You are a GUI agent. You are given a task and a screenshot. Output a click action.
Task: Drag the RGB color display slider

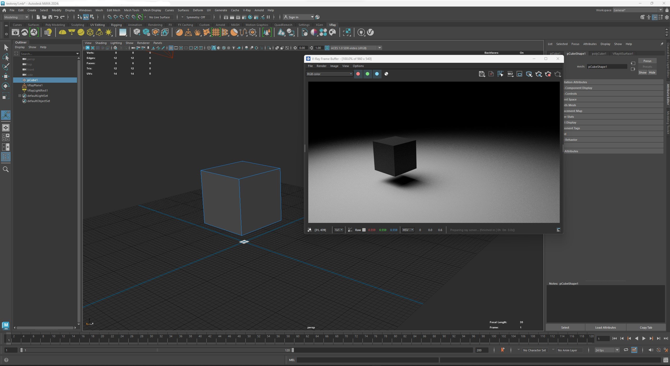coord(330,74)
